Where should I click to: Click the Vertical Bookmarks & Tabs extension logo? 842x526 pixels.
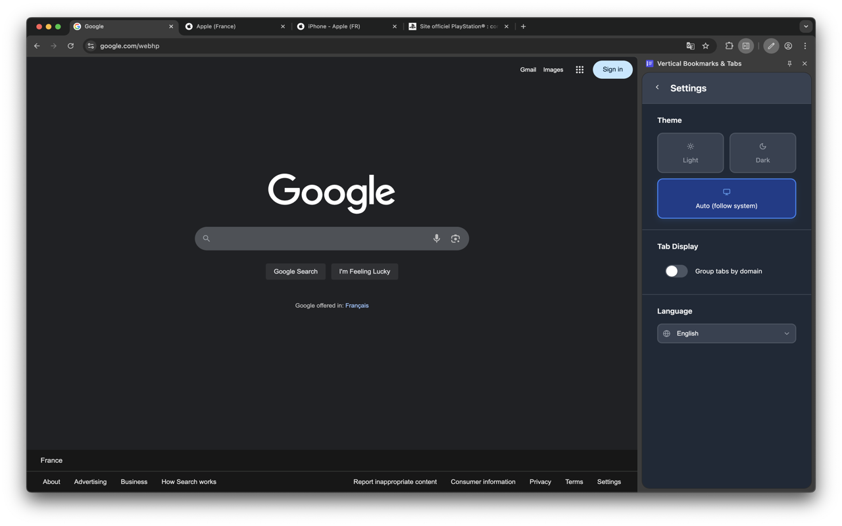coord(649,64)
